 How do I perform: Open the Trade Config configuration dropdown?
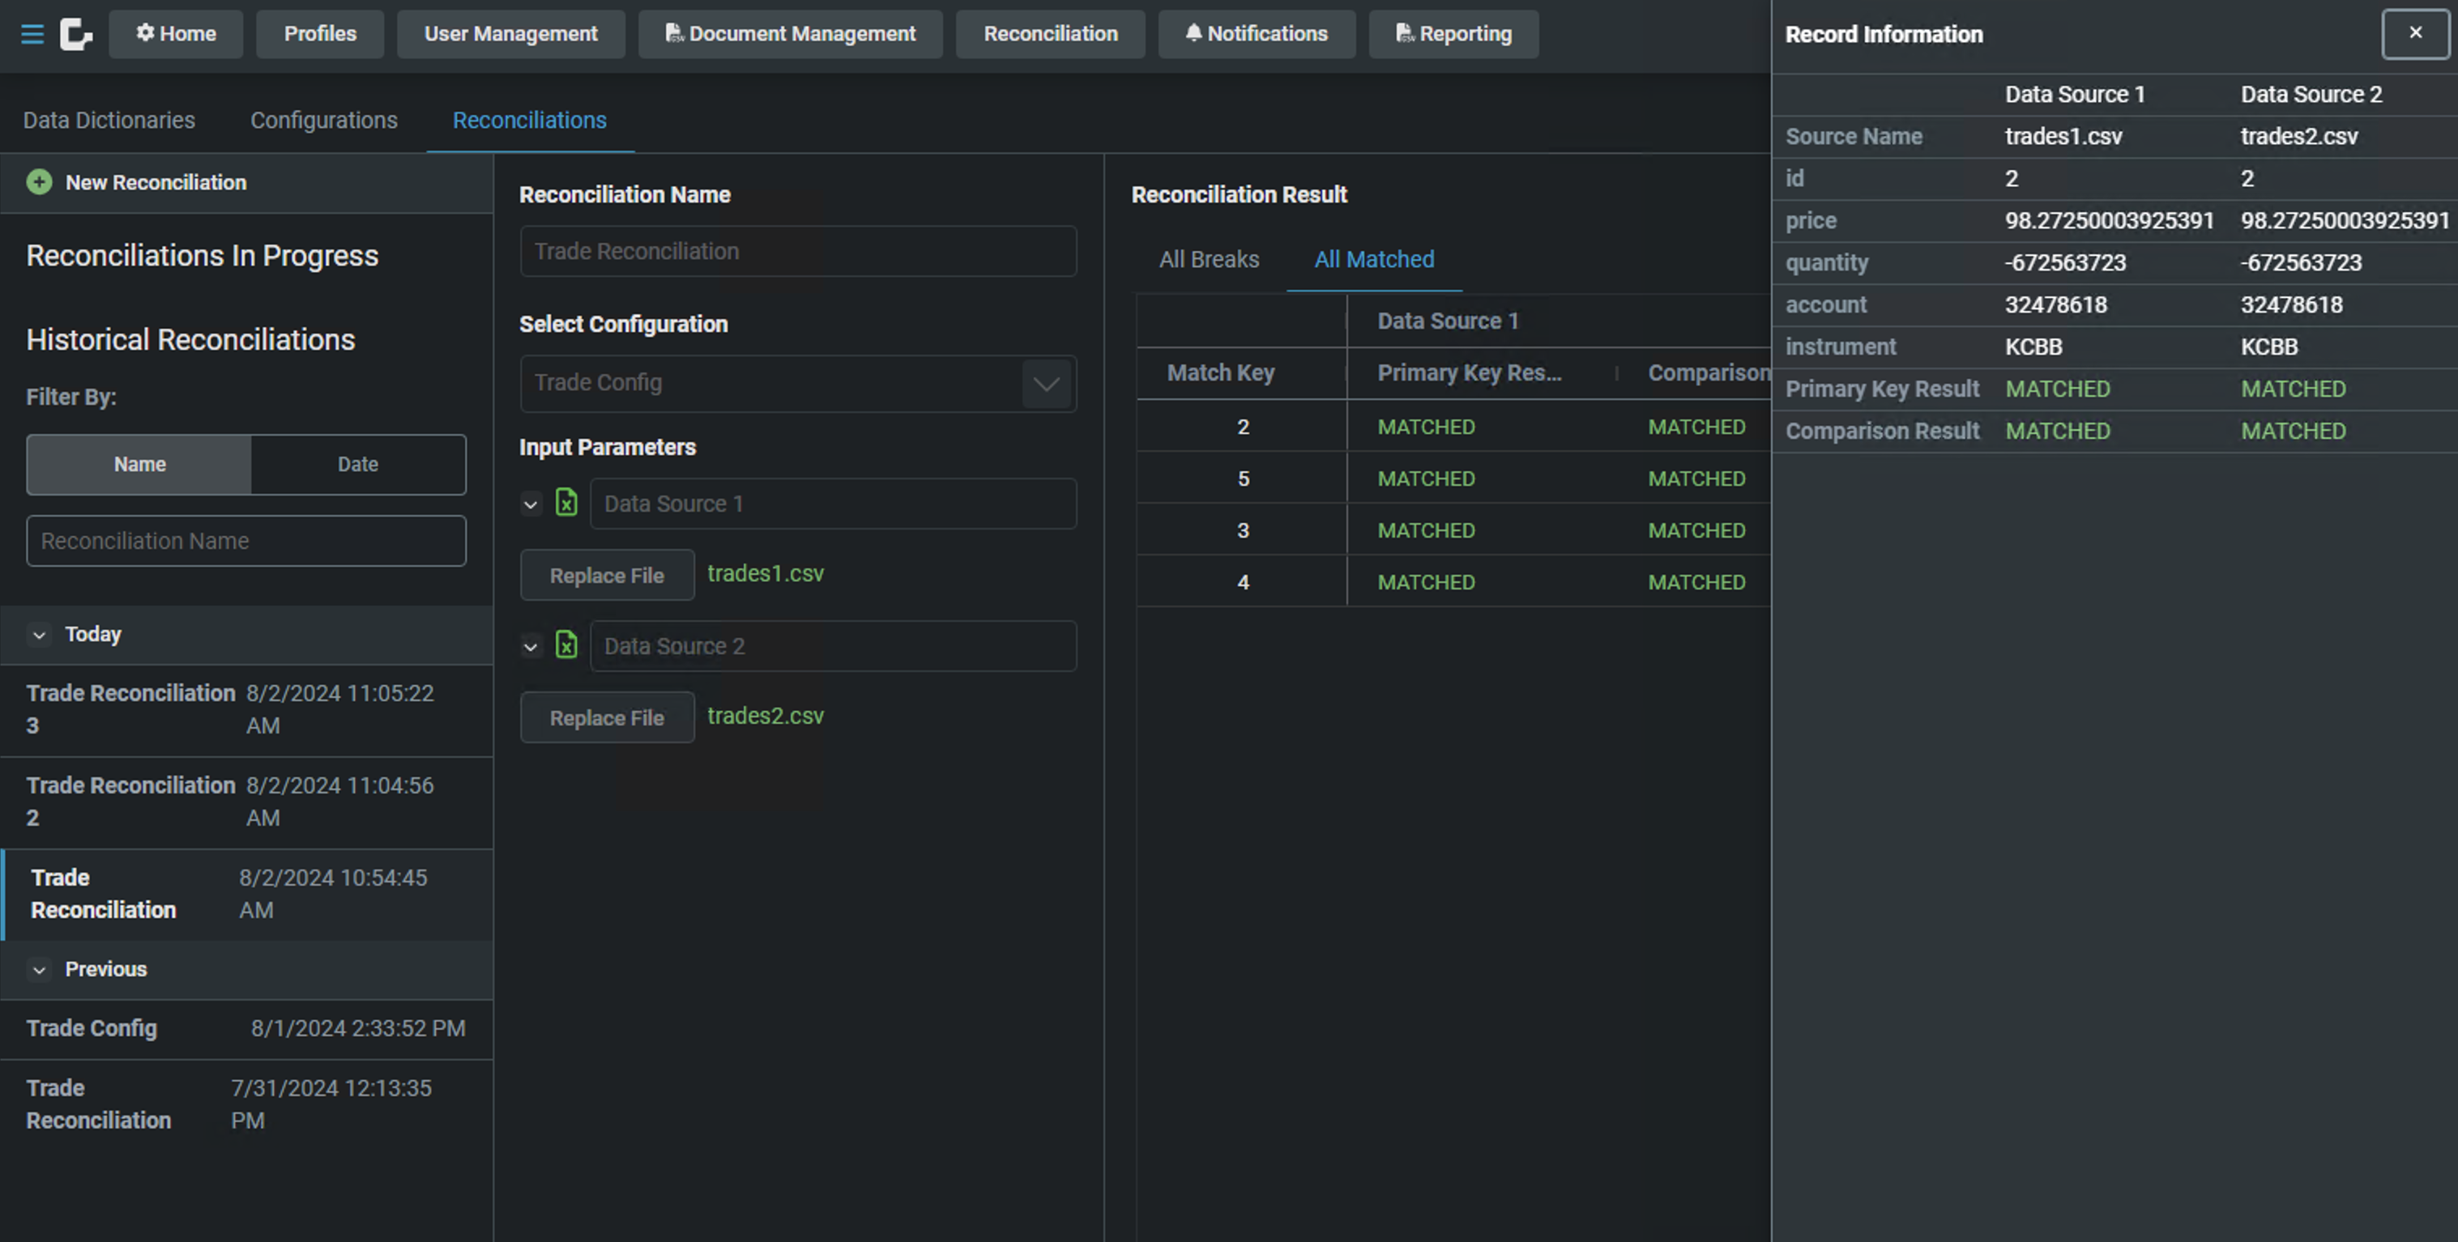(1046, 384)
